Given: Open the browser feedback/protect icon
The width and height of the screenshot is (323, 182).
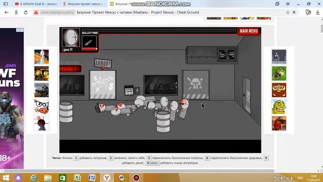Looking at the screenshot, I should [x=308, y=12].
